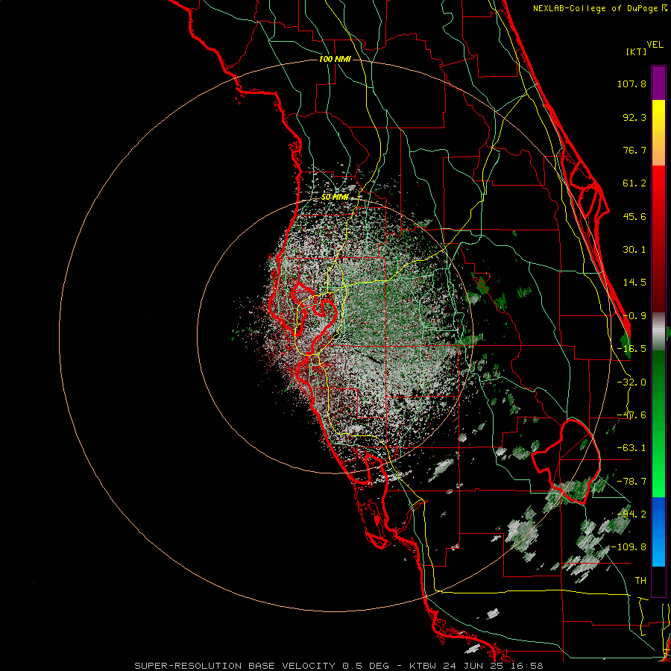Click the gray segment of the color bar

[658, 332]
